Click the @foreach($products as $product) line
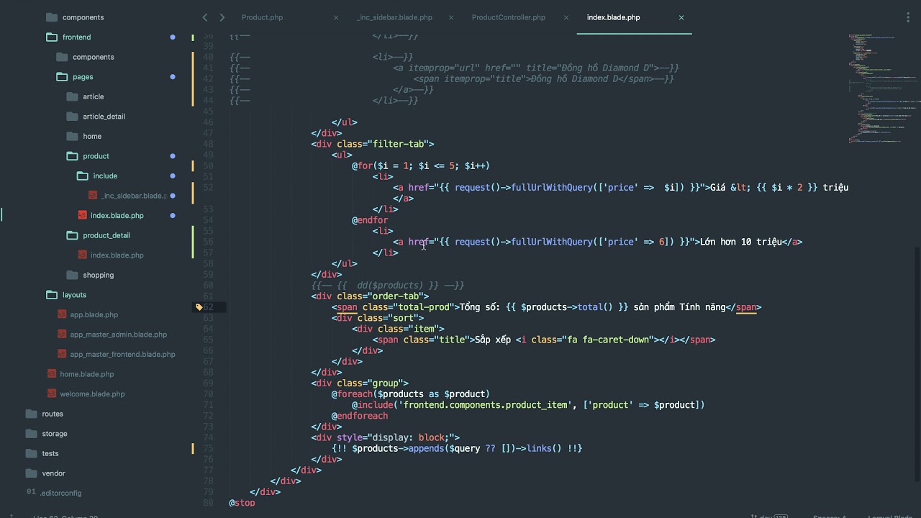 click(x=410, y=394)
